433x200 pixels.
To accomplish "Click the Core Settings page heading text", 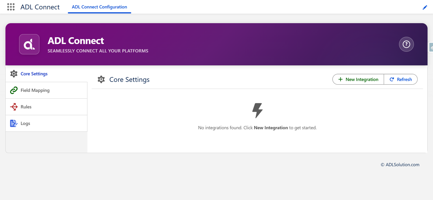I will coord(129,79).
